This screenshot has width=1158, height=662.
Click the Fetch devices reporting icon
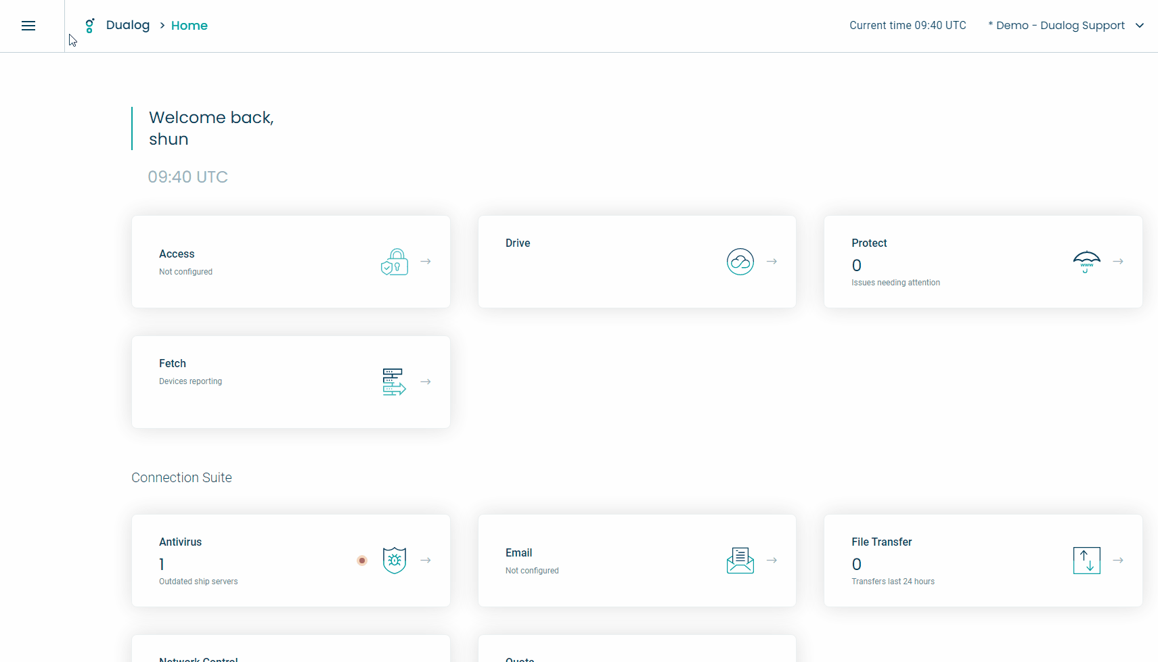point(393,382)
